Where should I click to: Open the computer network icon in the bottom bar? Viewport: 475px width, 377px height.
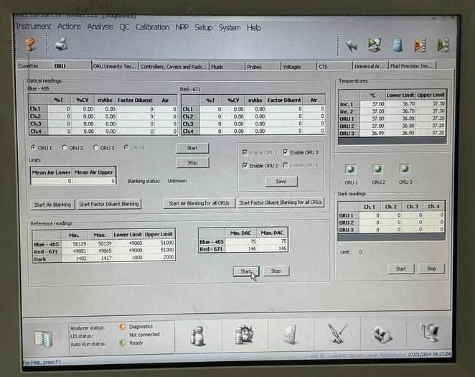coord(430,332)
